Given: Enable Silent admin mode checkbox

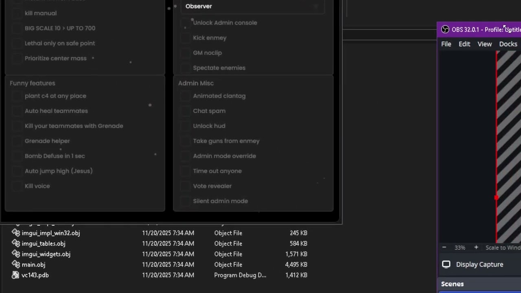Looking at the screenshot, I should (x=185, y=201).
